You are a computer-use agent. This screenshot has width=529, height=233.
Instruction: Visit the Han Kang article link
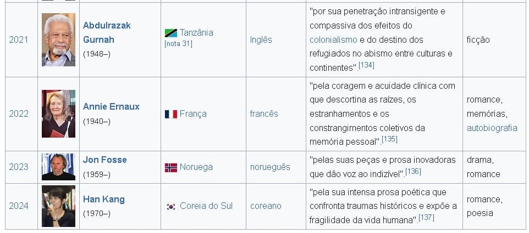tap(103, 199)
